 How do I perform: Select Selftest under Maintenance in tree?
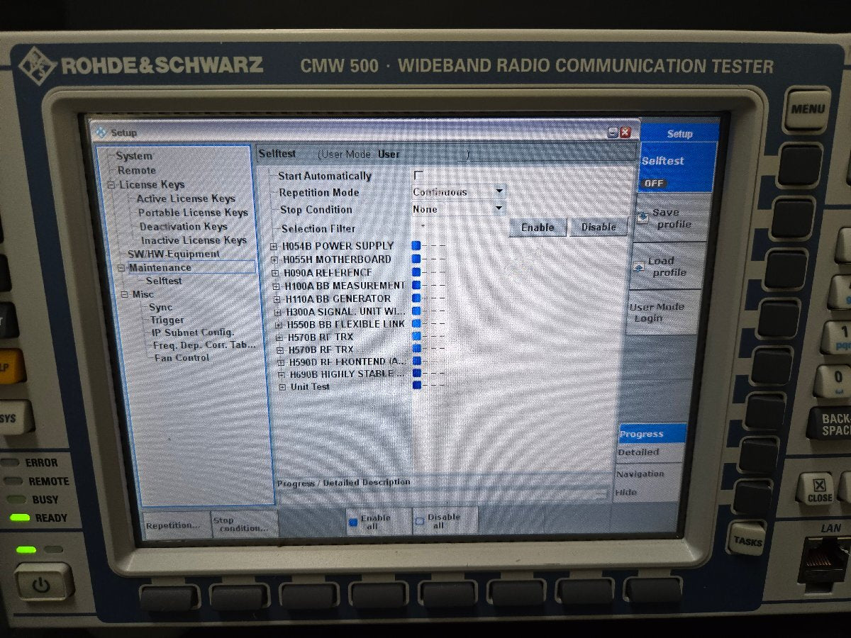click(164, 281)
